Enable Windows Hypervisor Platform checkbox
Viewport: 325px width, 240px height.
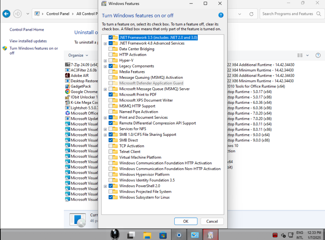111,175
